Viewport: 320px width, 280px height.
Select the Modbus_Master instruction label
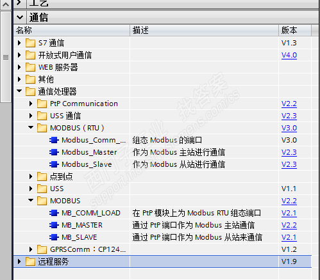click(x=89, y=152)
